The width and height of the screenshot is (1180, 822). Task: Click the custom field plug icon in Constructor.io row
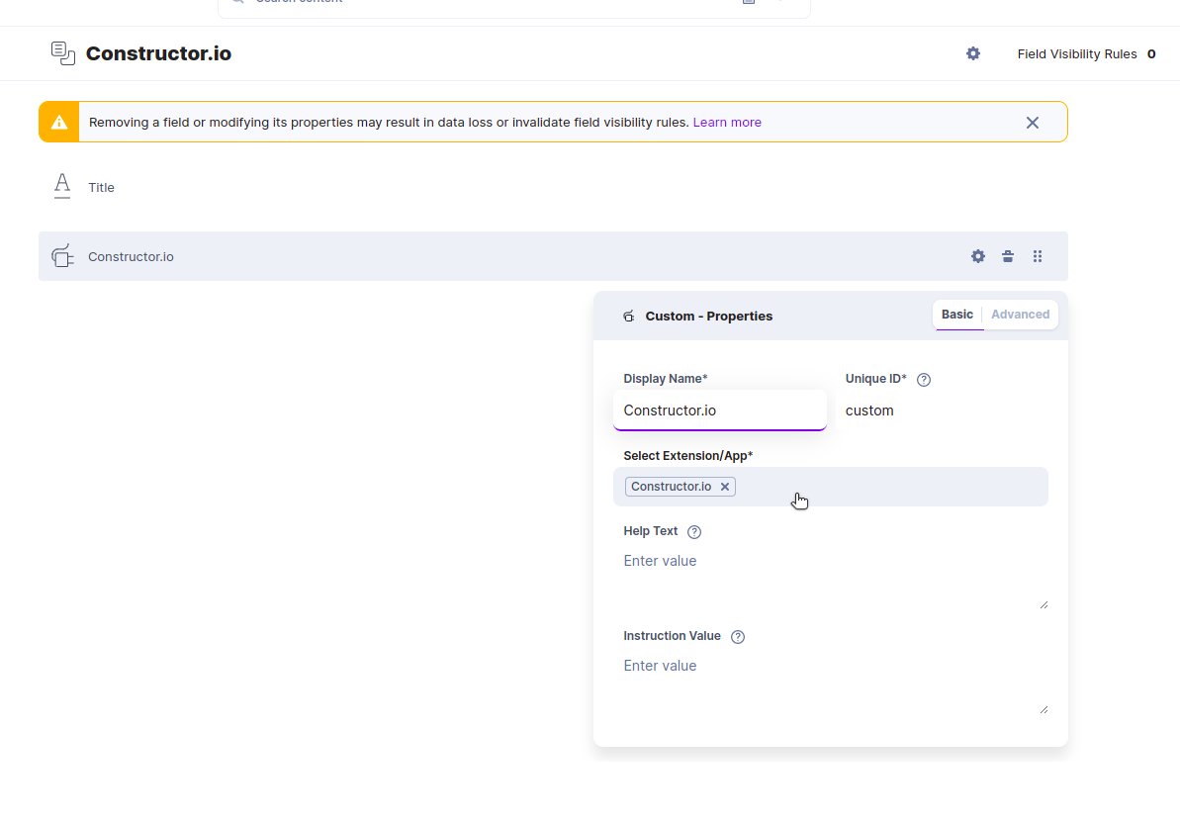click(62, 256)
